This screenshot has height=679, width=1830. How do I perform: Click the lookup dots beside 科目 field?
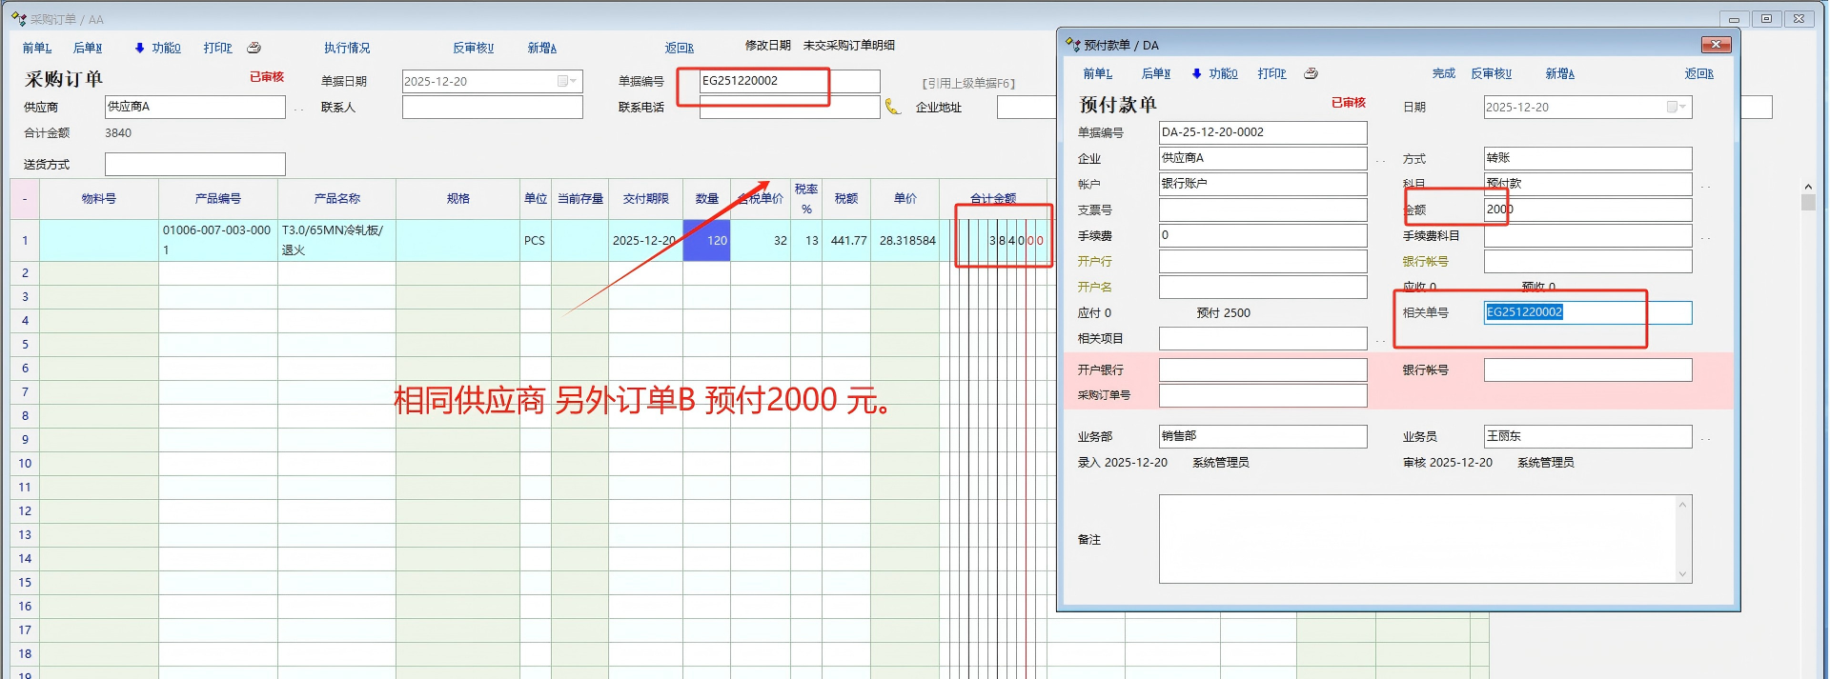click(x=1705, y=186)
